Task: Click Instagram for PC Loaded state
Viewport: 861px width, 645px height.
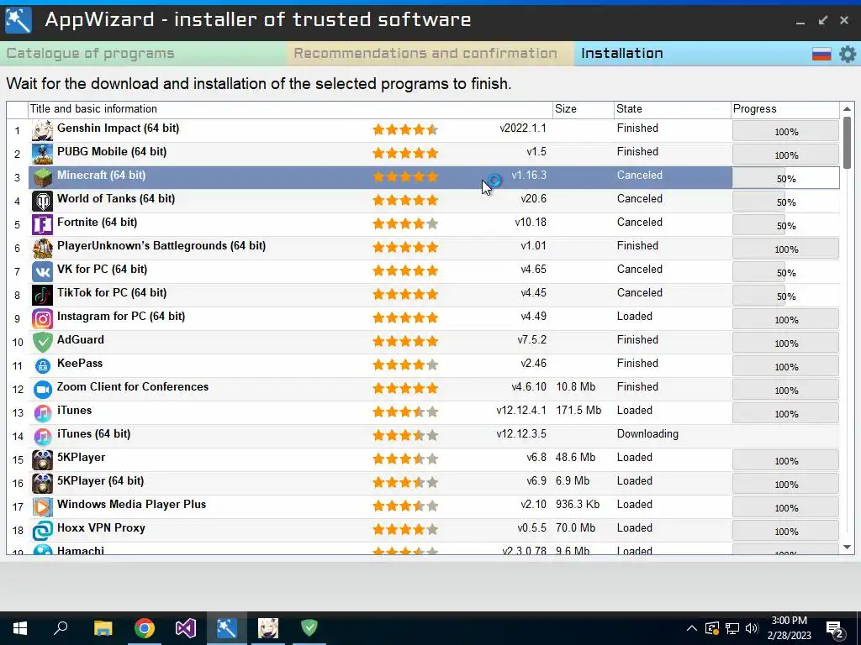Action: pyautogui.click(x=634, y=317)
